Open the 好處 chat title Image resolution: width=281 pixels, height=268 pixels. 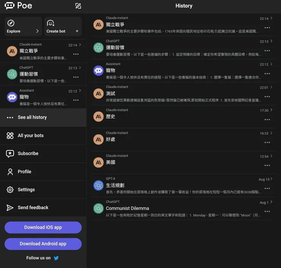[x=111, y=139]
